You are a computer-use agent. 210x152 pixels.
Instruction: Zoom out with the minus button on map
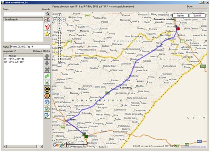coord(59,65)
